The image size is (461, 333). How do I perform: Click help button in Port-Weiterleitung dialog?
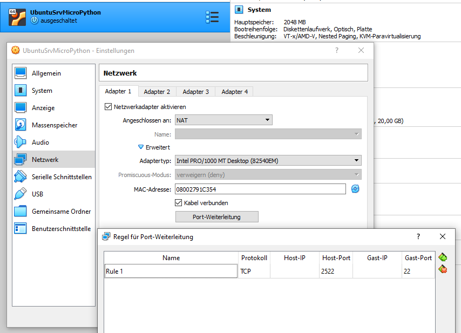tap(418, 236)
